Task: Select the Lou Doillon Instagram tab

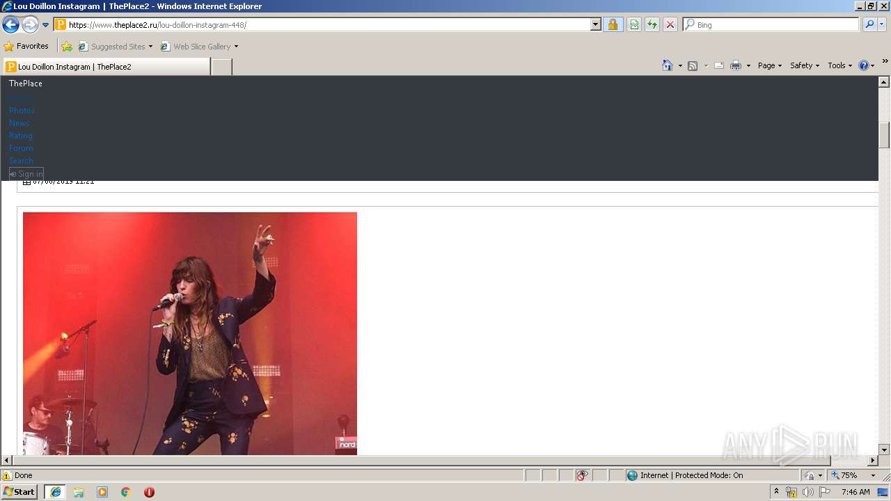Action: pos(107,67)
